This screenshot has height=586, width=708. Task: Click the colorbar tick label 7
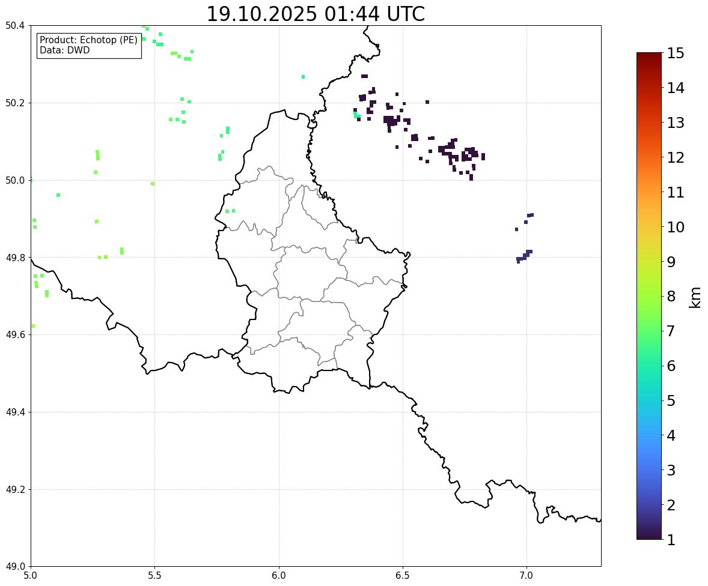(671, 331)
